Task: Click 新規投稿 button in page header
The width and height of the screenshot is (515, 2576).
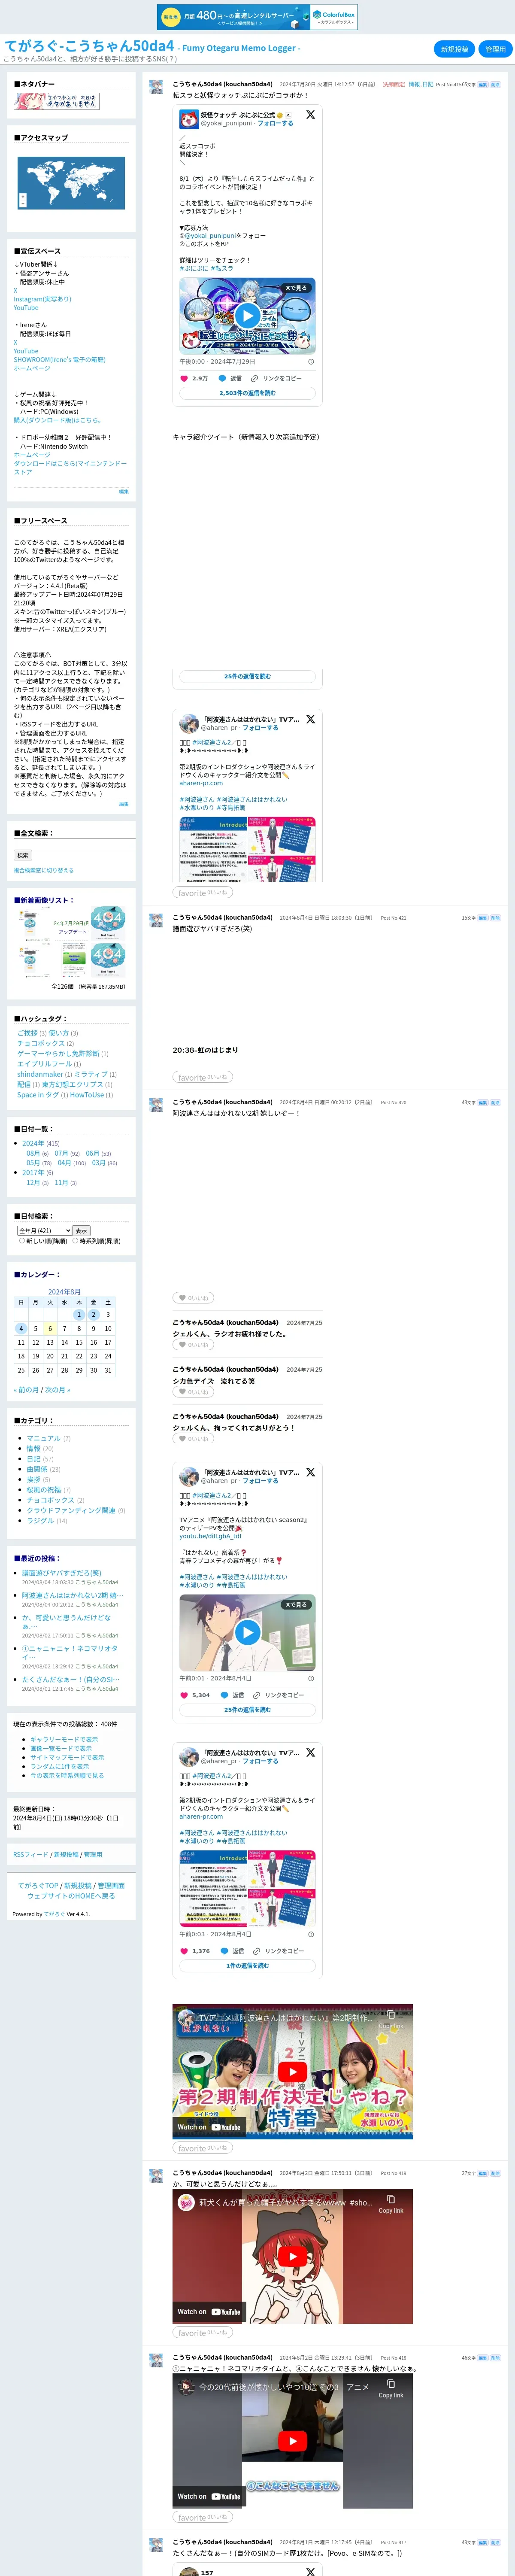Action: tap(455, 49)
